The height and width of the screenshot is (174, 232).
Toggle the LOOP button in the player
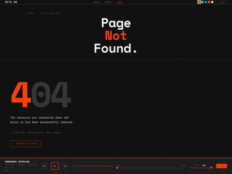click(222, 166)
